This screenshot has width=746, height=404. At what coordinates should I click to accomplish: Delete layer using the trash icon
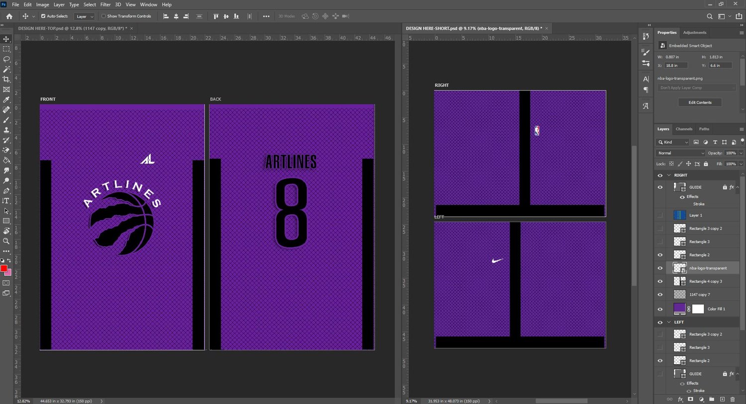pos(733,399)
